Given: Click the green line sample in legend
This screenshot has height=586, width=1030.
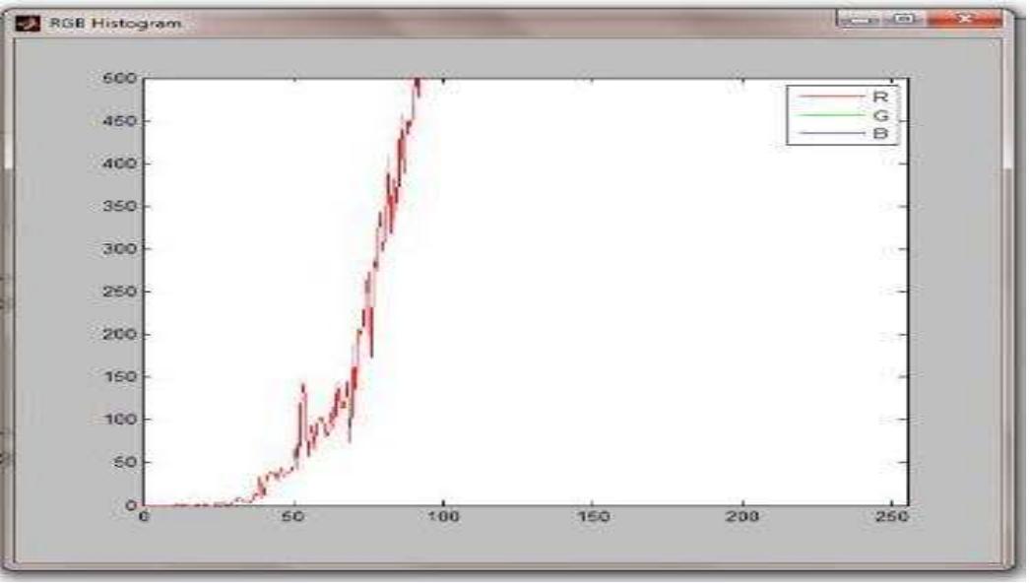Looking at the screenshot, I should [x=826, y=114].
